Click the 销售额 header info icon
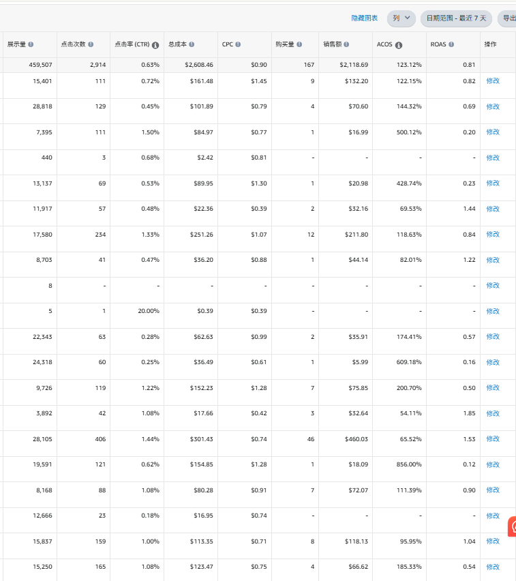This screenshot has height=581, width=516. tap(347, 44)
